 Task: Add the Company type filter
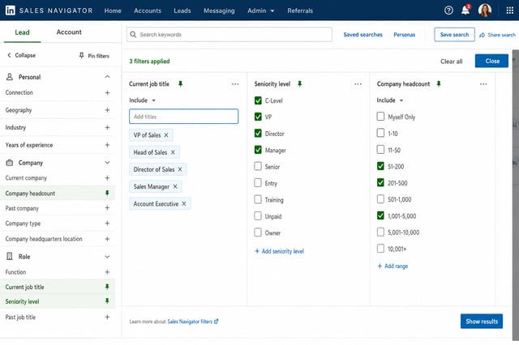(107, 224)
